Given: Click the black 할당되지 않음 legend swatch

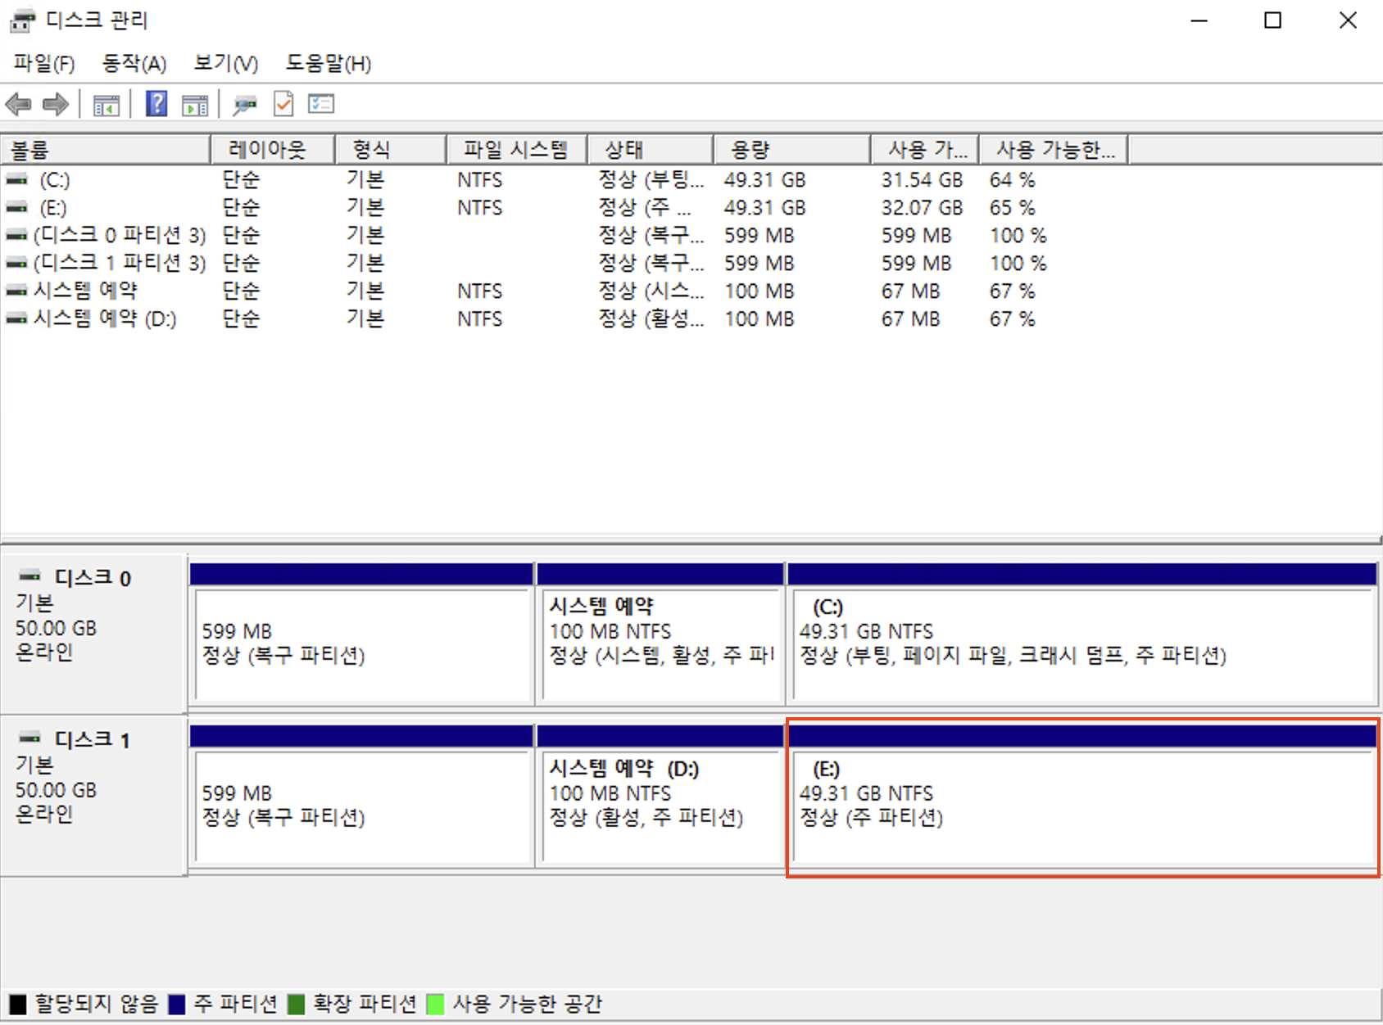Looking at the screenshot, I should coord(18,1004).
